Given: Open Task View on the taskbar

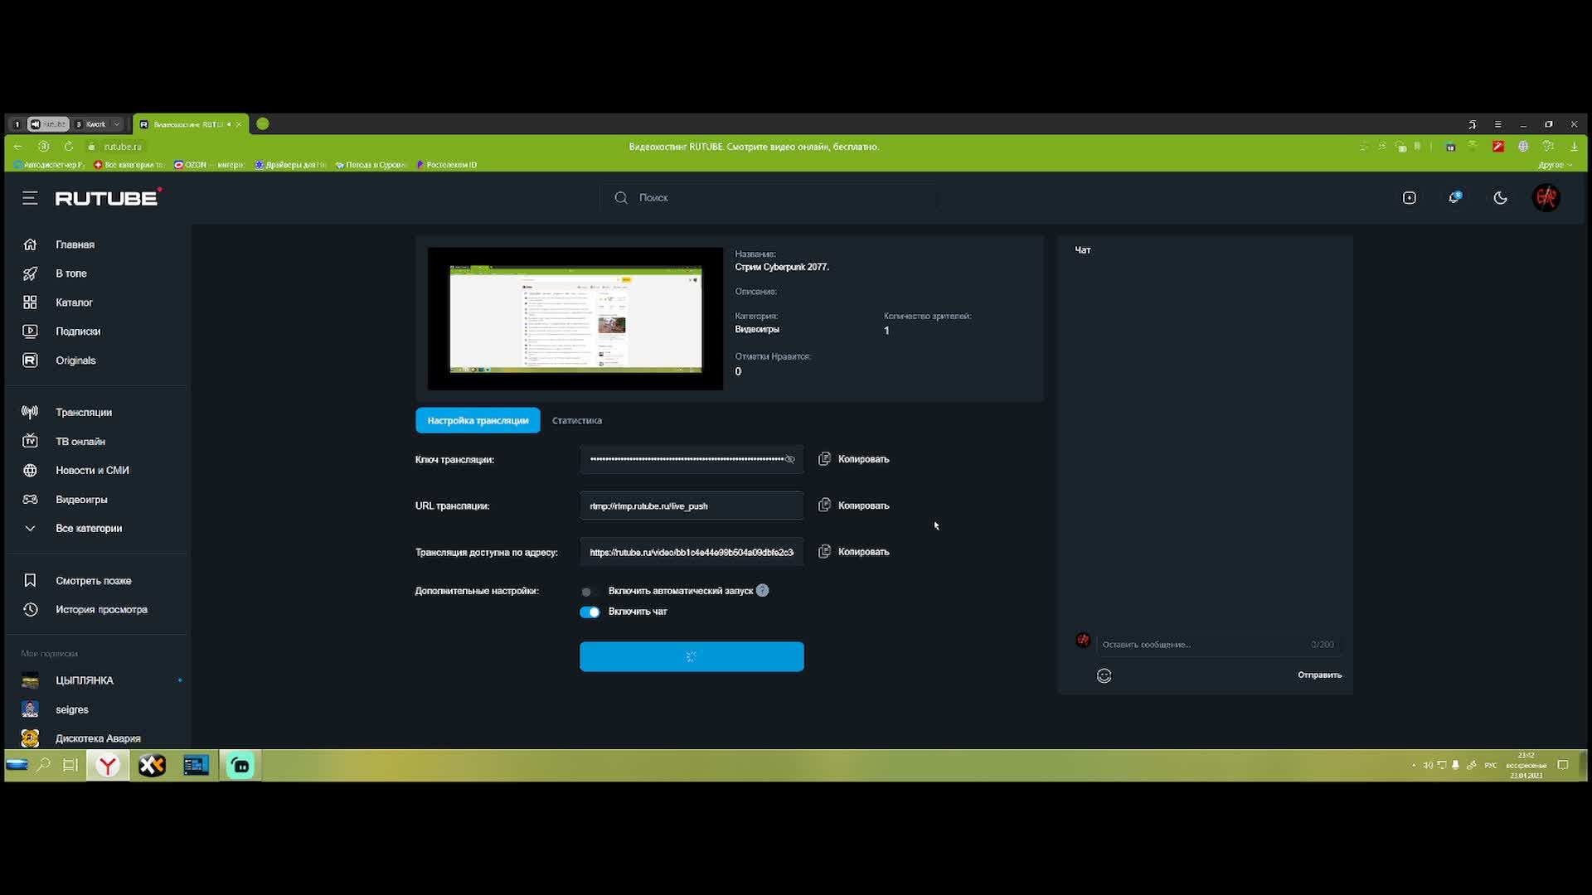Looking at the screenshot, I should (70, 765).
